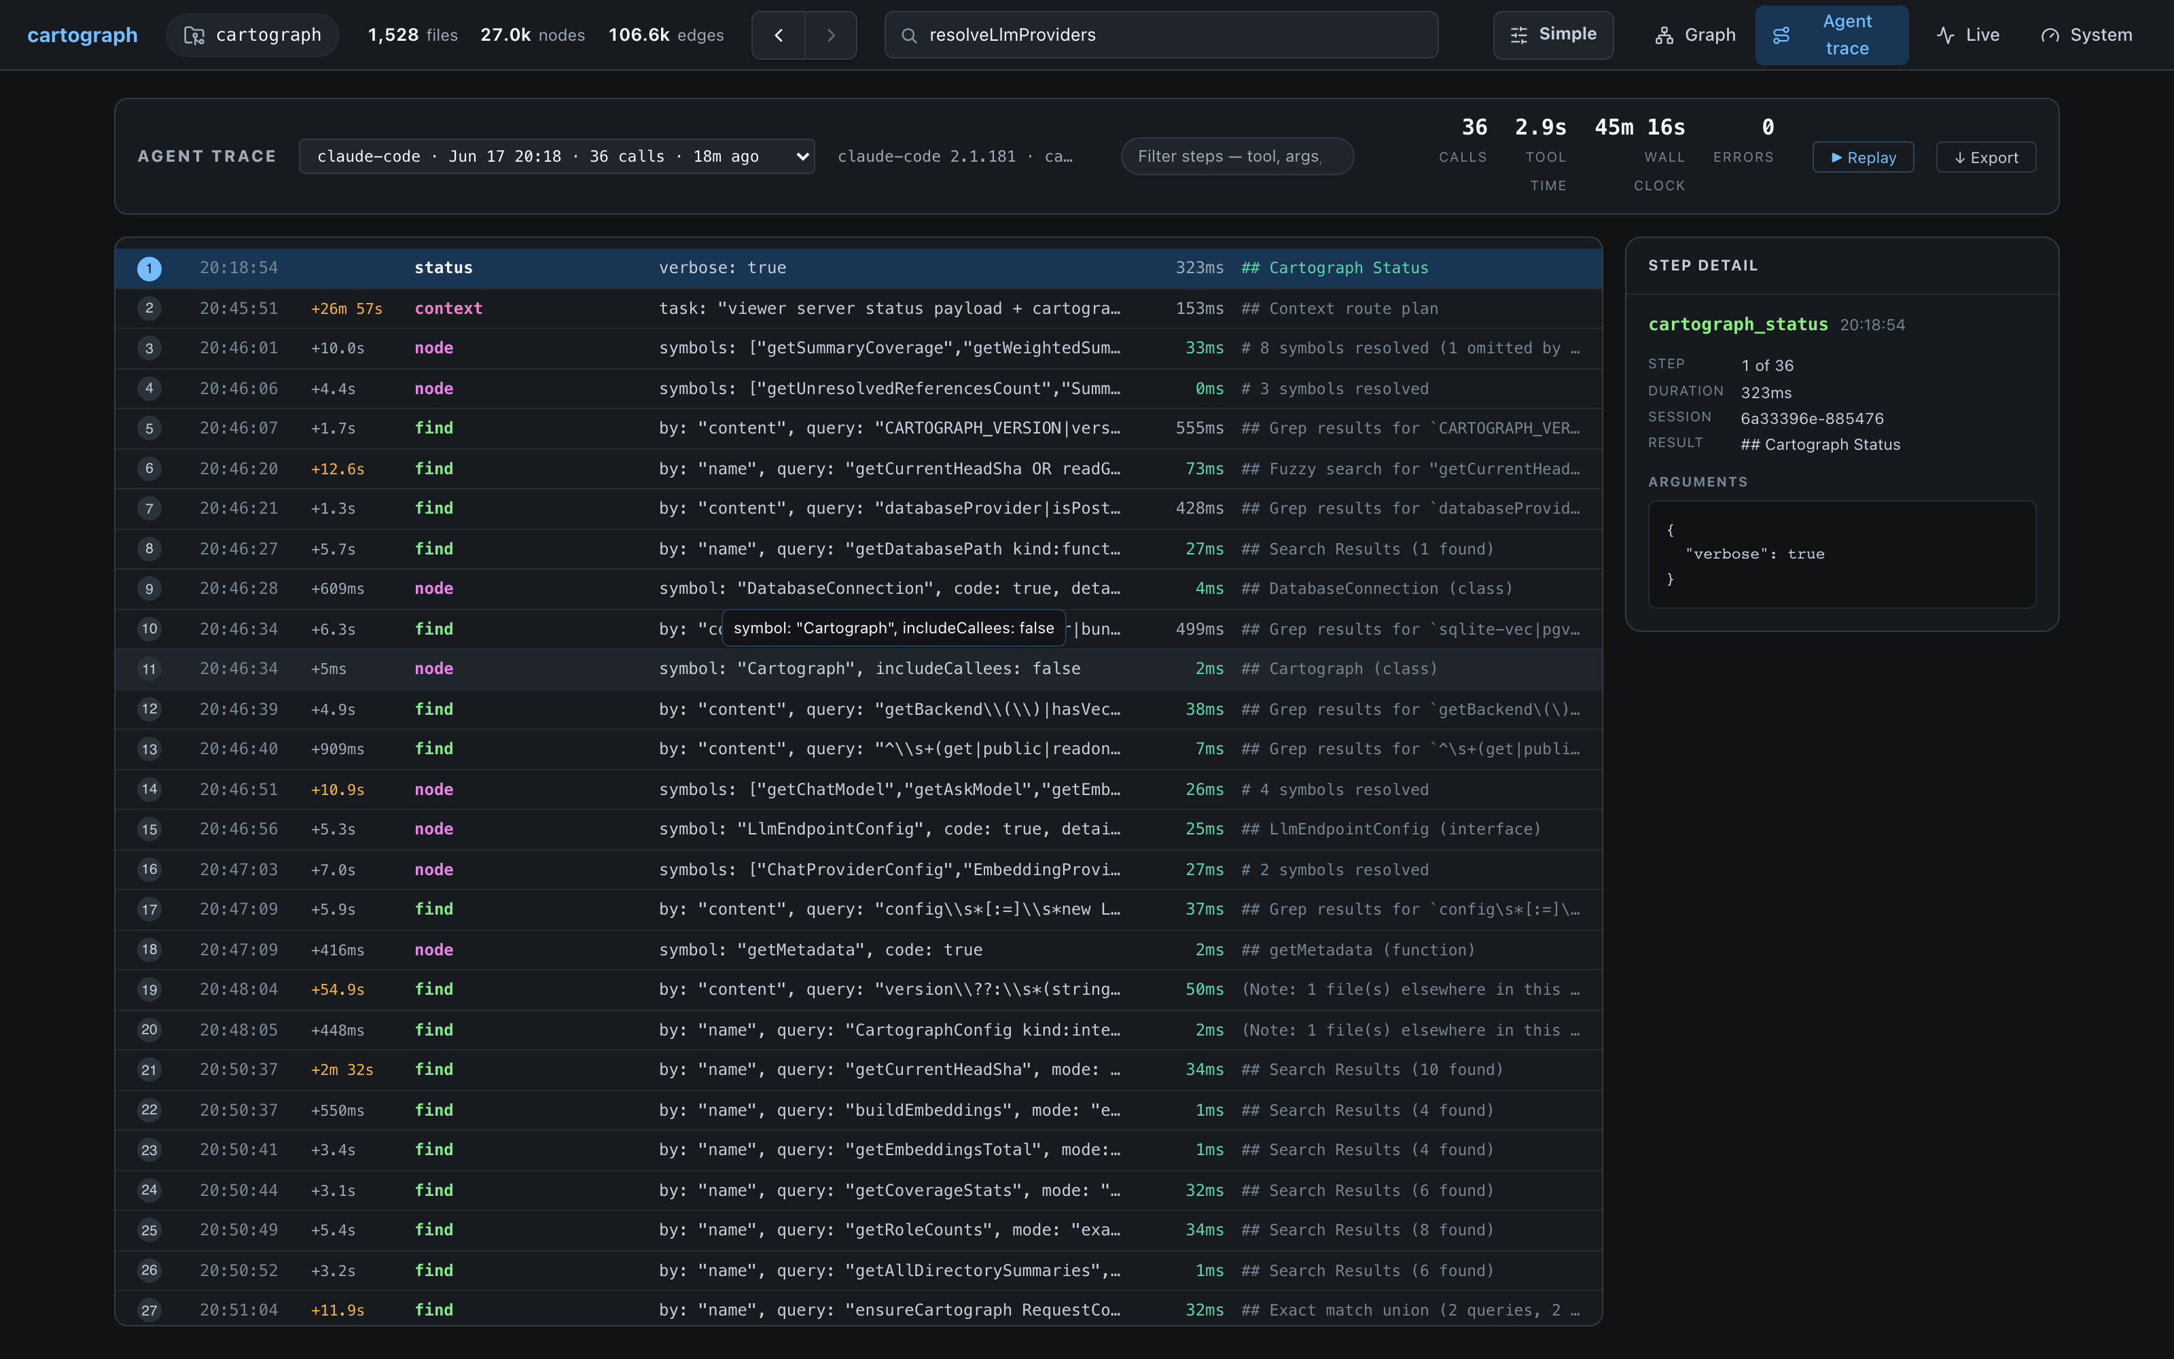Viewport: 2174px width, 1359px height.
Task: Click the session ID 6a33396e-885476
Action: click(1812, 418)
